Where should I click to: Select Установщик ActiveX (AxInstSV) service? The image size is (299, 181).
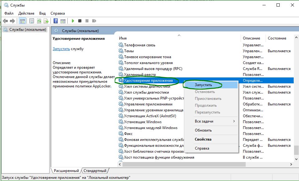click(x=151, y=116)
